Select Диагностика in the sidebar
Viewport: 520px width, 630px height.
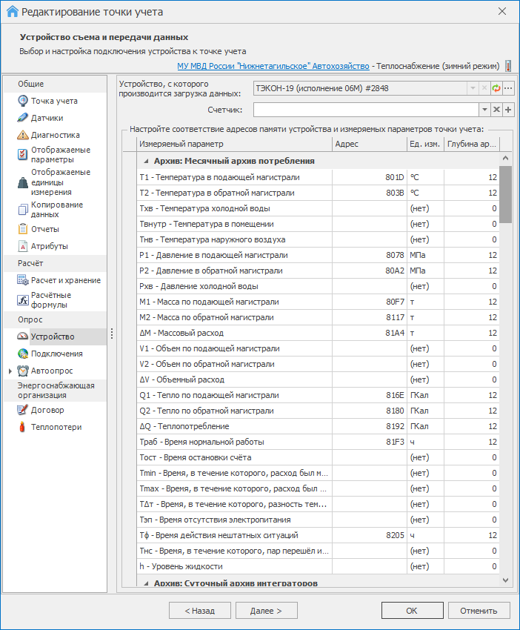(x=56, y=135)
